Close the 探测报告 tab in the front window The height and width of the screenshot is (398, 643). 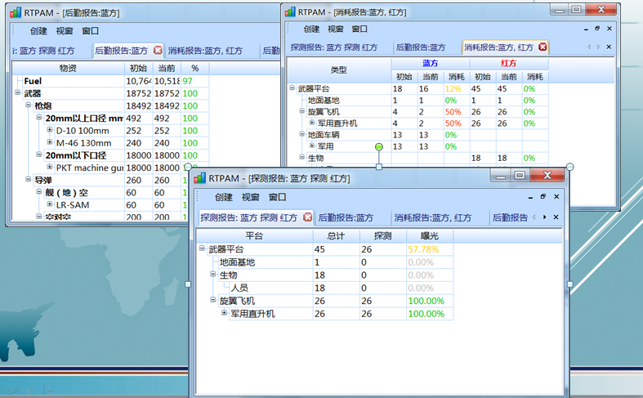pos(307,217)
